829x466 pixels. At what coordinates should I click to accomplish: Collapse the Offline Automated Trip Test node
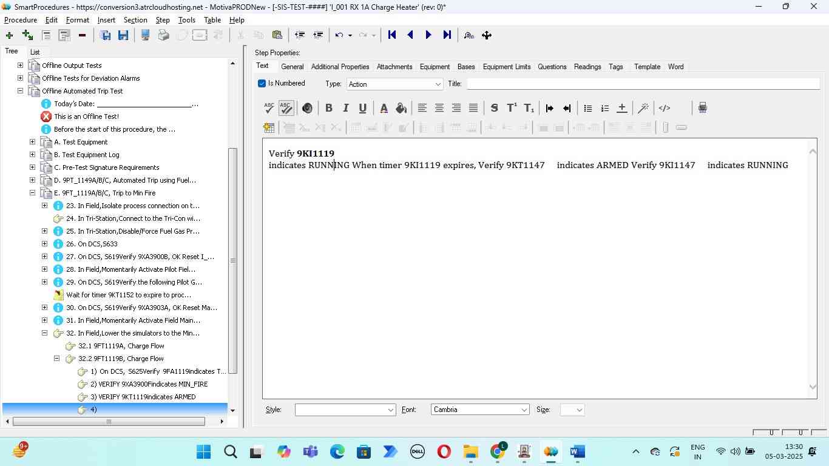20,90
